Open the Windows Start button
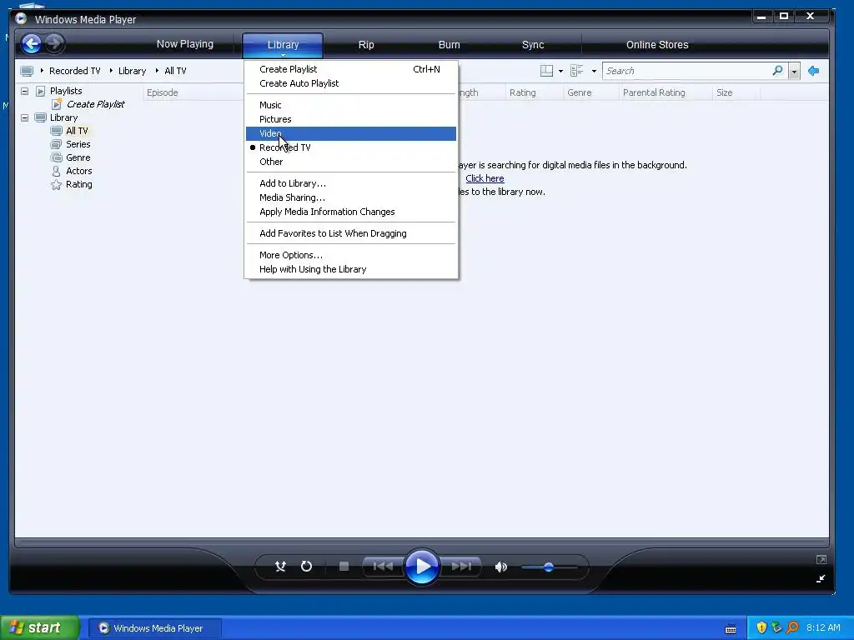The image size is (854, 640). pyautogui.click(x=40, y=627)
